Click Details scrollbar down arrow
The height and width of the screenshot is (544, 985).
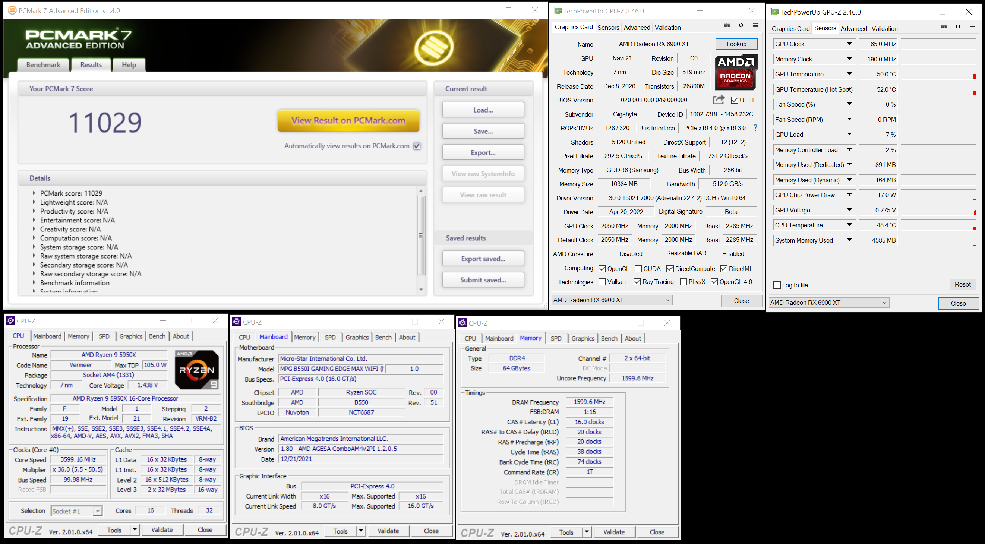pos(421,290)
